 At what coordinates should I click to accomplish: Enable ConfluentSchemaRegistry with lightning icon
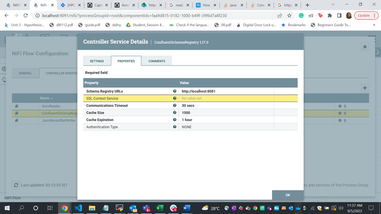coord(345,113)
